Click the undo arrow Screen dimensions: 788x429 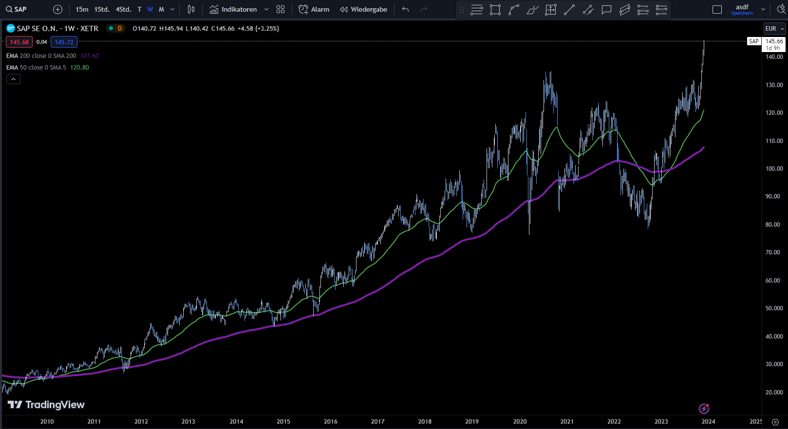405,9
